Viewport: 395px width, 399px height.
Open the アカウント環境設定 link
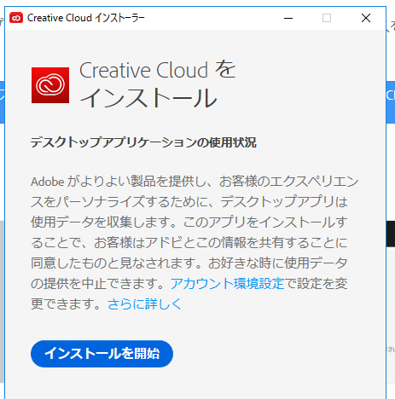(227, 283)
